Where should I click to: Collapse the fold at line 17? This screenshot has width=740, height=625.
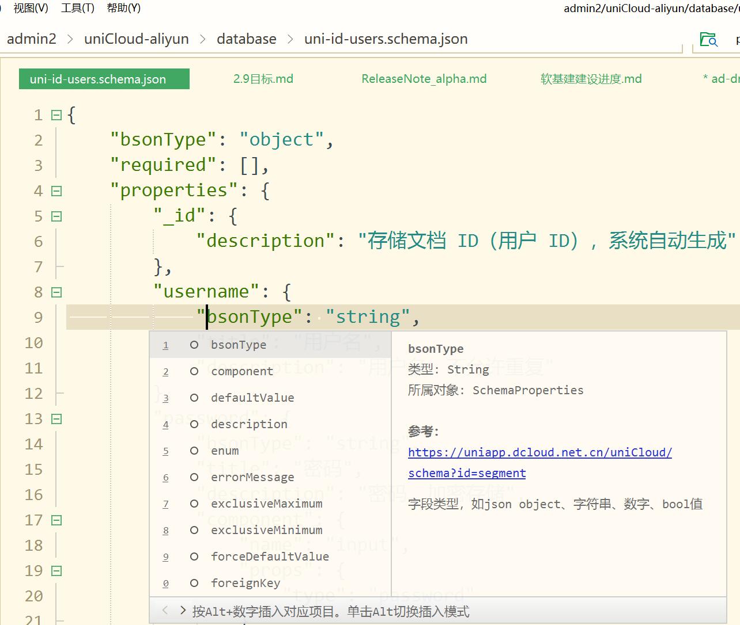[x=56, y=520]
